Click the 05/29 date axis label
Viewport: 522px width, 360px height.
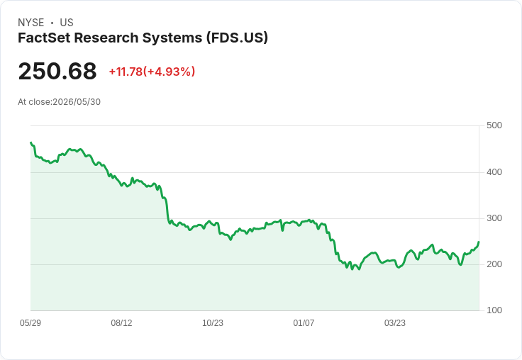point(30,323)
